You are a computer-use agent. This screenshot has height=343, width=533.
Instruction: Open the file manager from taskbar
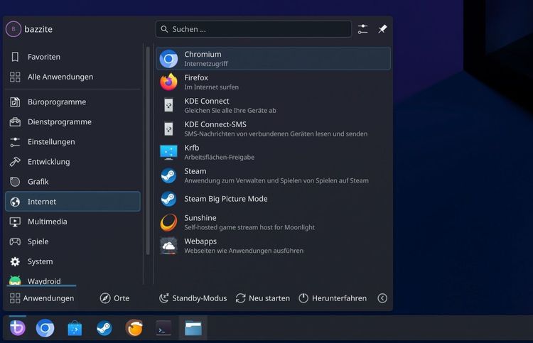coord(193,328)
